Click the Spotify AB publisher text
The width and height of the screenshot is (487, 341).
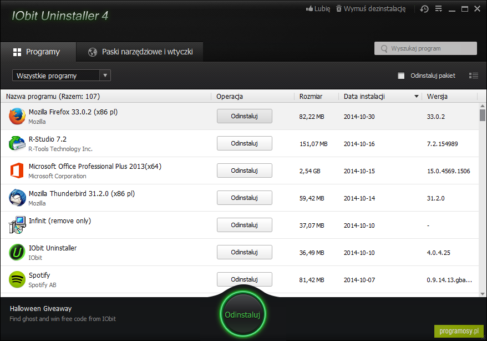click(42, 285)
